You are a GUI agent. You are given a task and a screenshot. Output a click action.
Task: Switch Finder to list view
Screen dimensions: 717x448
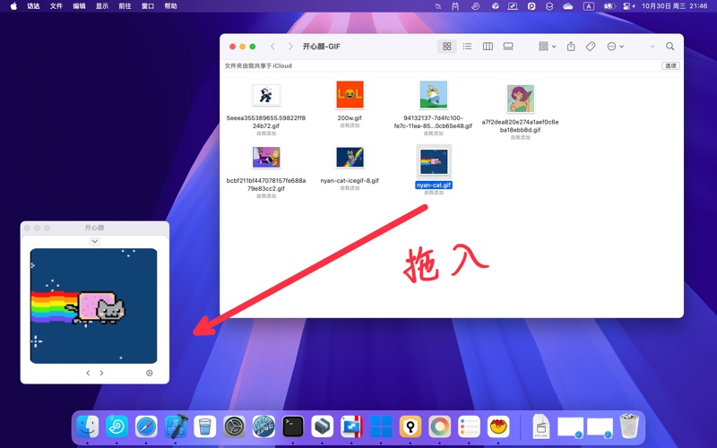pyautogui.click(x=467, y=47)
